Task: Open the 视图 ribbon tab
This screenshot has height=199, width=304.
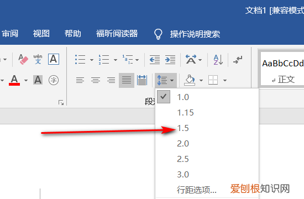Action: tap(41, 34)
